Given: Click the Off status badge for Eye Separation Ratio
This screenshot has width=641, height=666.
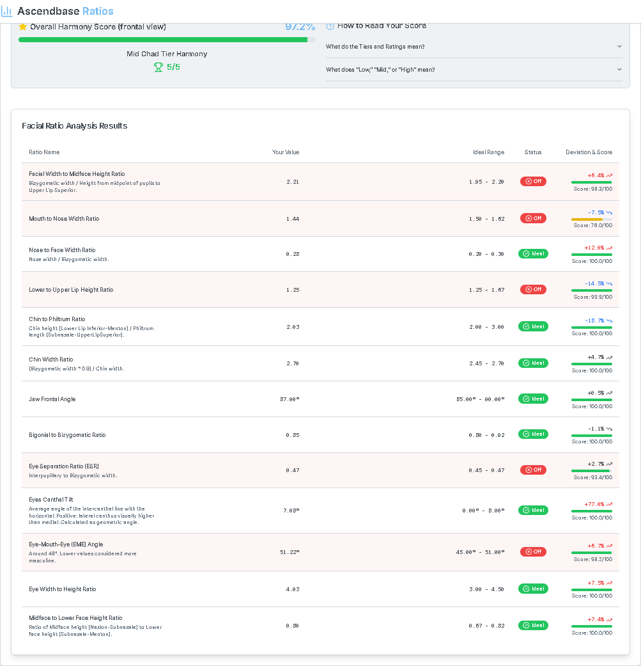Looking at the screenshot, I should (x=533, y=470).
